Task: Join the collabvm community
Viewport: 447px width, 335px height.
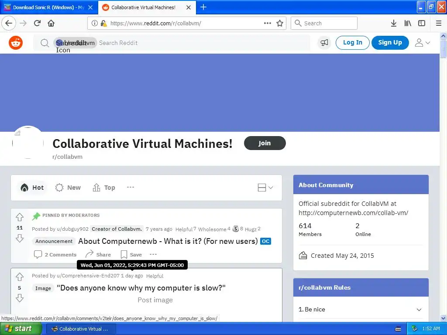Action: (265, 143)
